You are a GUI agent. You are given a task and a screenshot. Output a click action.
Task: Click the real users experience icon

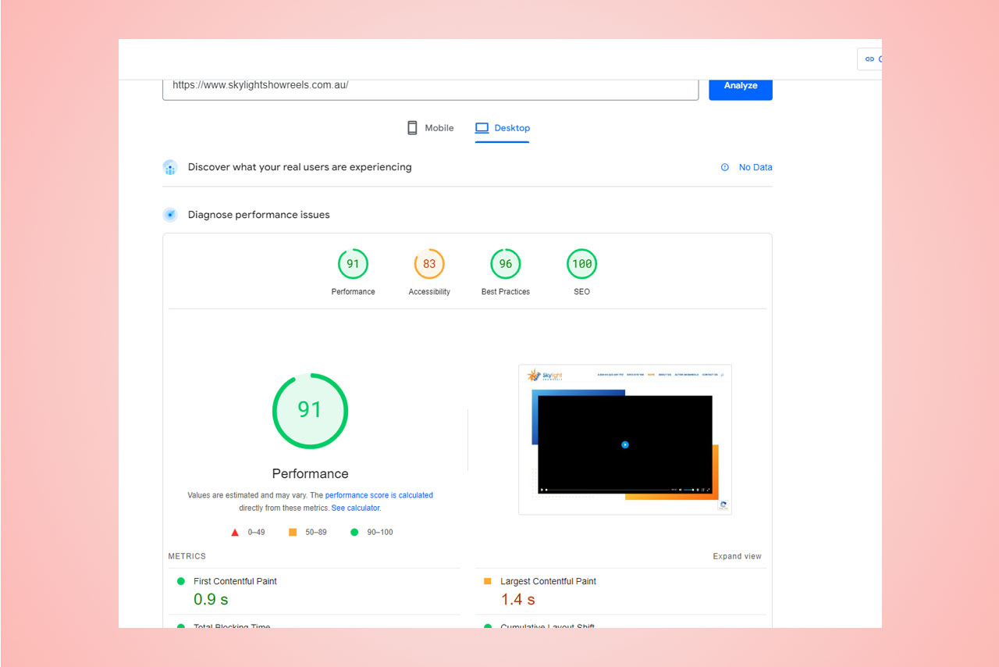pos(170,167)
